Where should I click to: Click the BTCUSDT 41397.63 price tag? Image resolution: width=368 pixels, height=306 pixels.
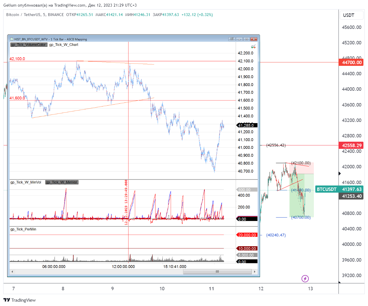(x=339, y=189)
